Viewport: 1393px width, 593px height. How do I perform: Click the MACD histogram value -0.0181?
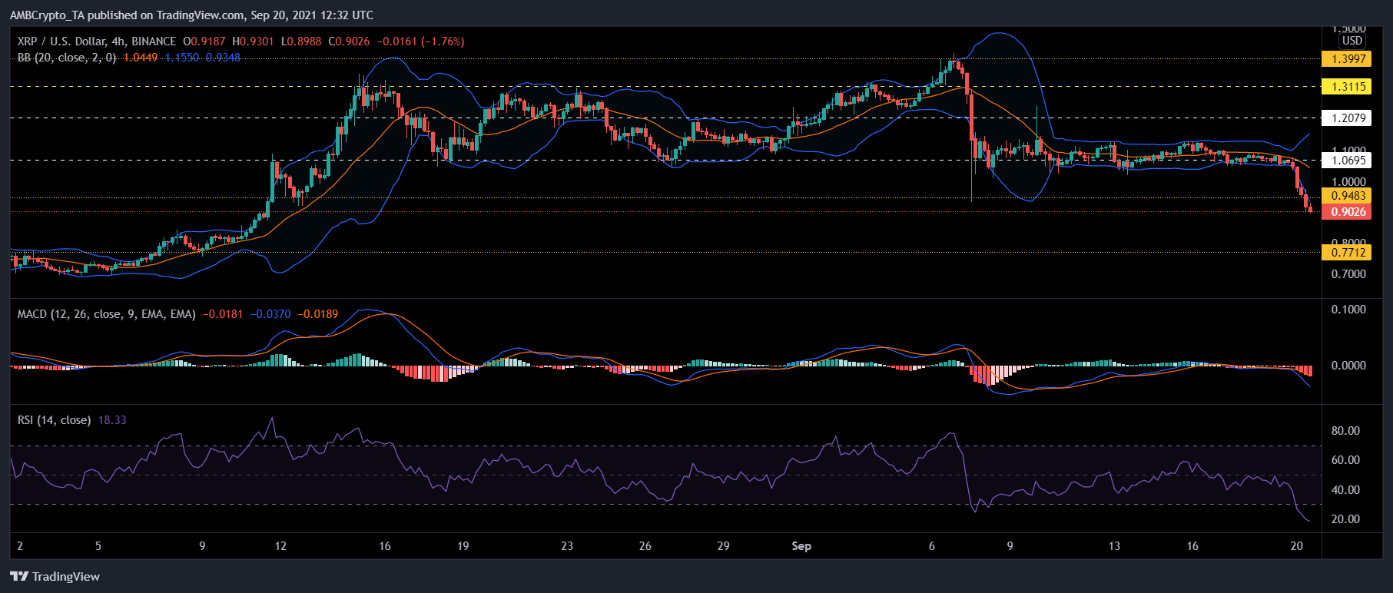(x=223, y=314)
